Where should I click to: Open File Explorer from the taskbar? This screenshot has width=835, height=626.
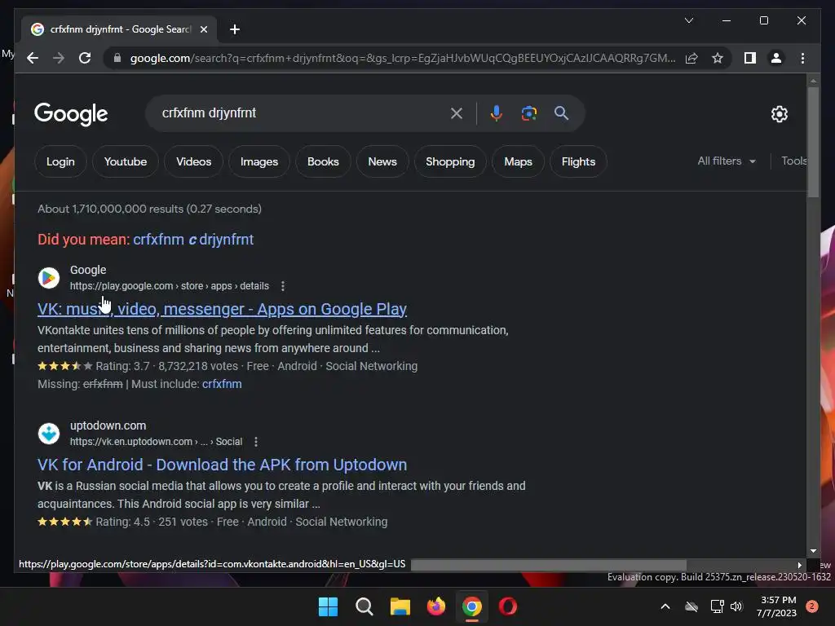[x=400, y=606]
